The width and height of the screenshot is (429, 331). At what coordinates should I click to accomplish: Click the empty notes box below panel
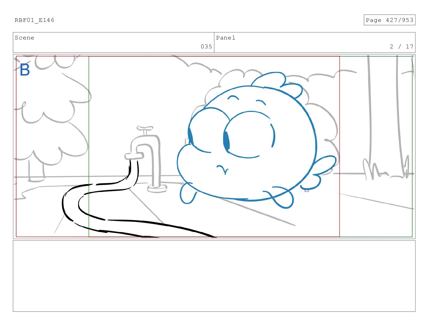pyautogui.click(x=214, y=276)
